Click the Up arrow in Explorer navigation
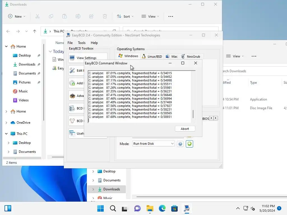287x215 pixels. (x=34, y=31)
